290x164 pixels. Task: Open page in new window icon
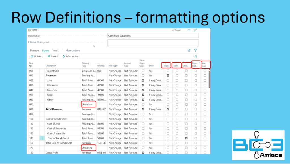tap(189, 30)
